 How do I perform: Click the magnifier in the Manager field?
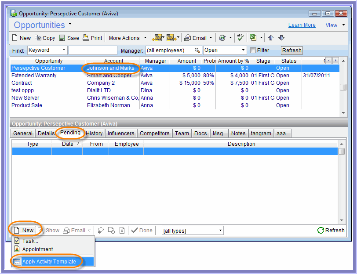click(197, 50)
